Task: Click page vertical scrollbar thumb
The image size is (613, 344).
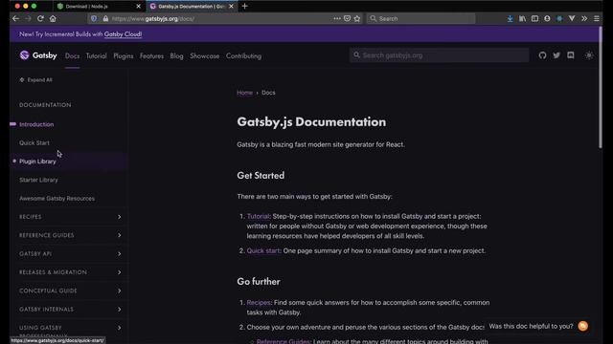Action: coord(601,87)
